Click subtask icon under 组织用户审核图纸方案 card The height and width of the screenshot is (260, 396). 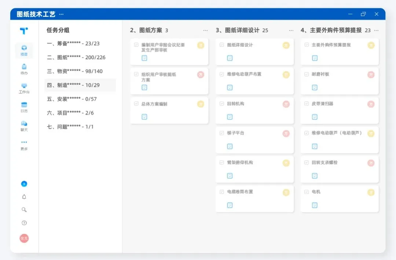pos(144,87)
